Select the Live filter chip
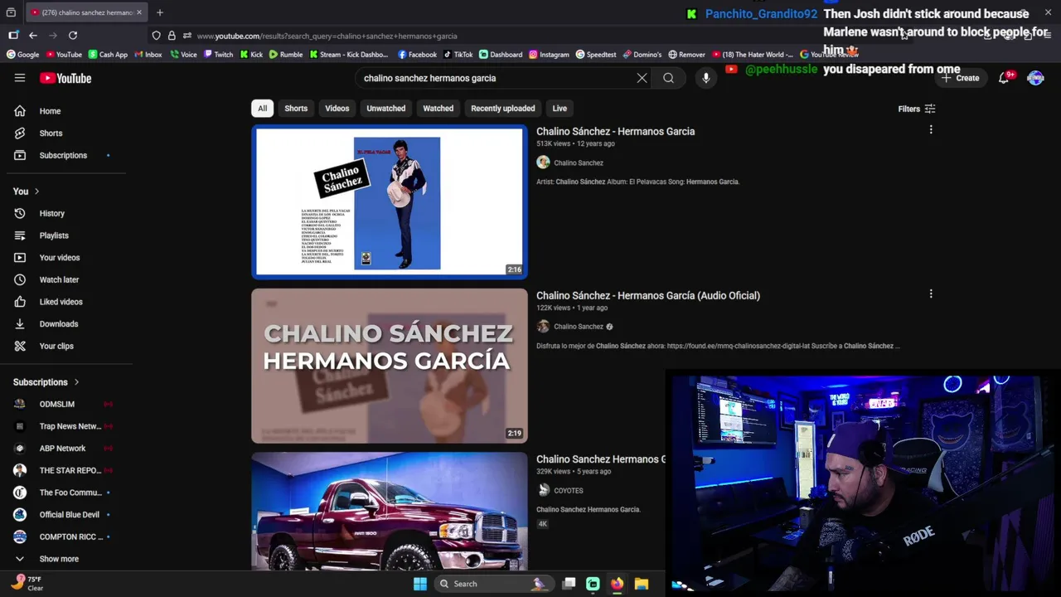Viewport: 1061px width, 597px height. [x=560, y=109]
